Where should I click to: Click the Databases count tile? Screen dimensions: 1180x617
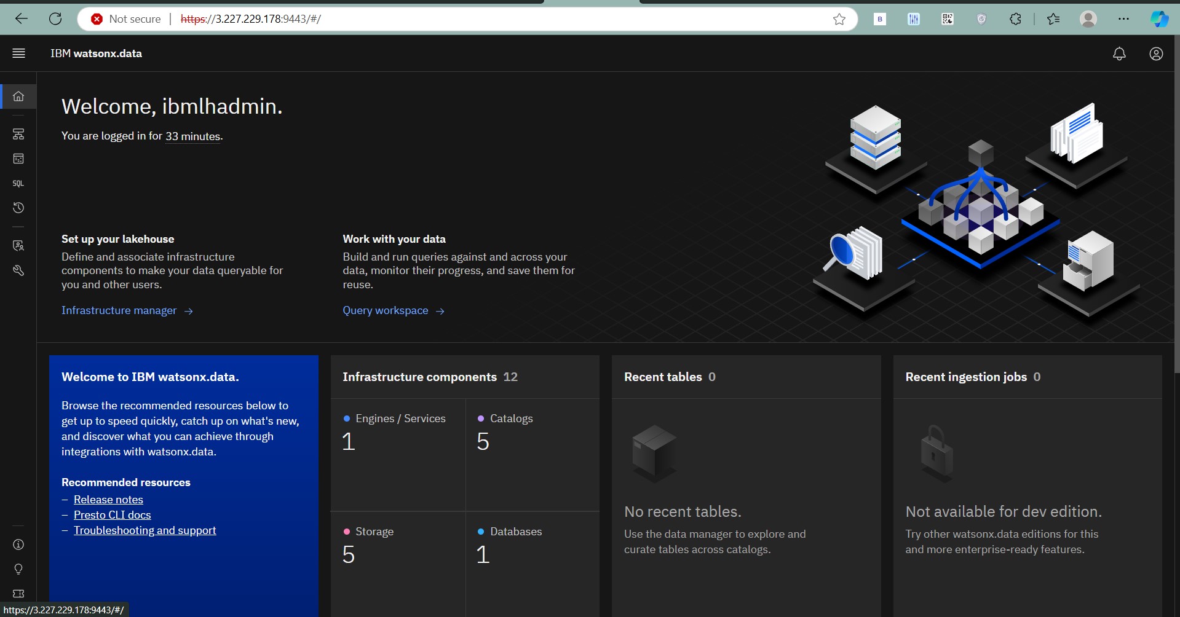click(533, 564)
